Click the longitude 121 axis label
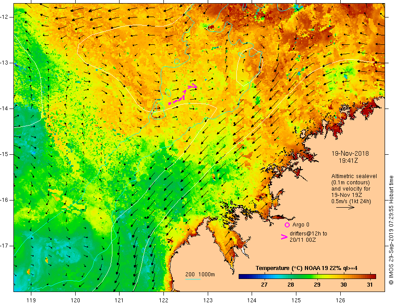This screenshot has height=305, width=394. click(120, 300)
